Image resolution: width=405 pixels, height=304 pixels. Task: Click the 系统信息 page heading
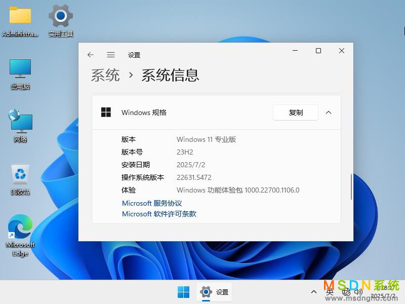170,75
